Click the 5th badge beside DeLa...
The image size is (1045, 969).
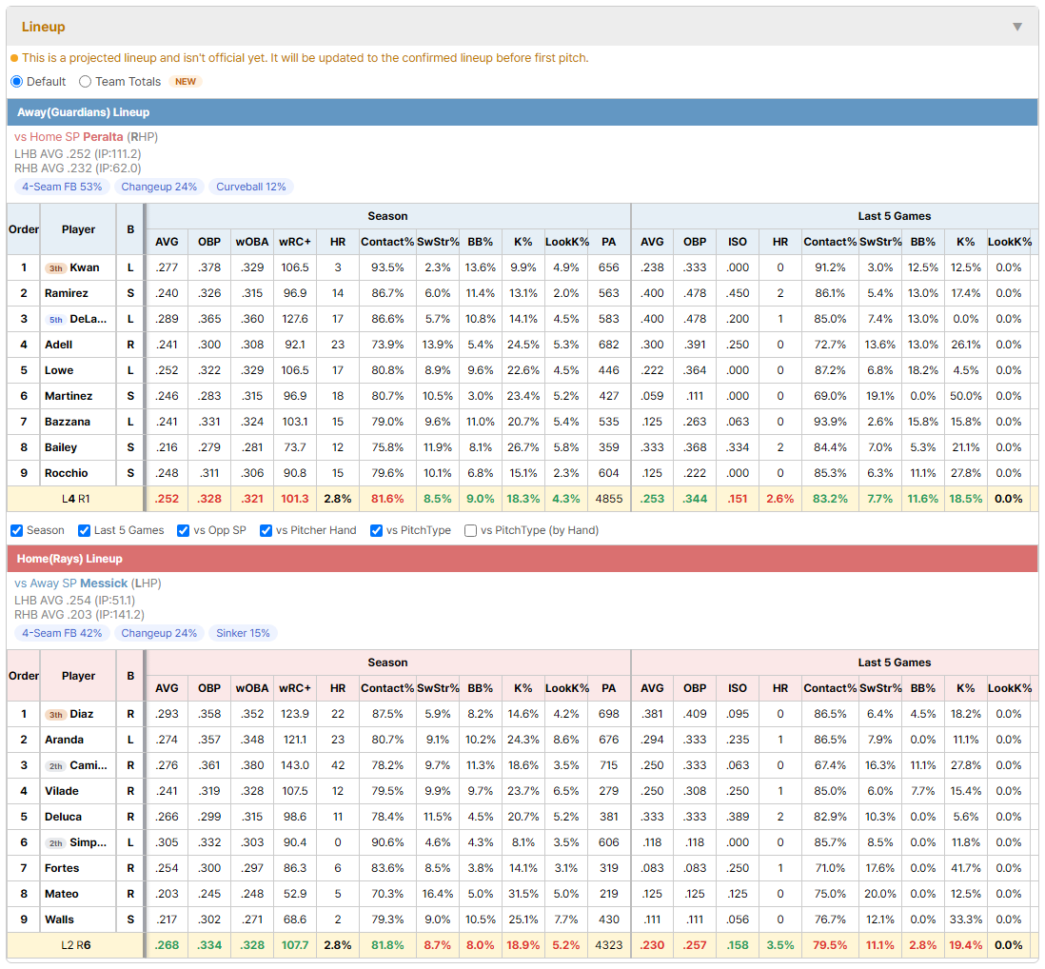(x=55, y=319)
